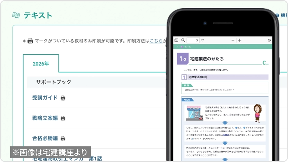Open the 戦略立案編 text link
The height and width of the screenshot is (162, 288).
click(x=45, y=118)
